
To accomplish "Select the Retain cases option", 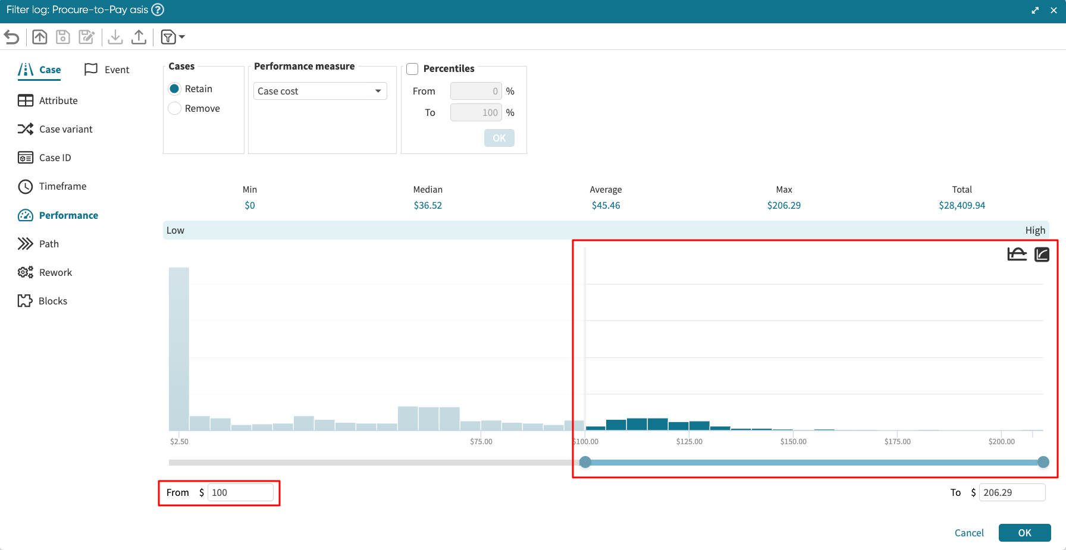I will tap(175, 89).
